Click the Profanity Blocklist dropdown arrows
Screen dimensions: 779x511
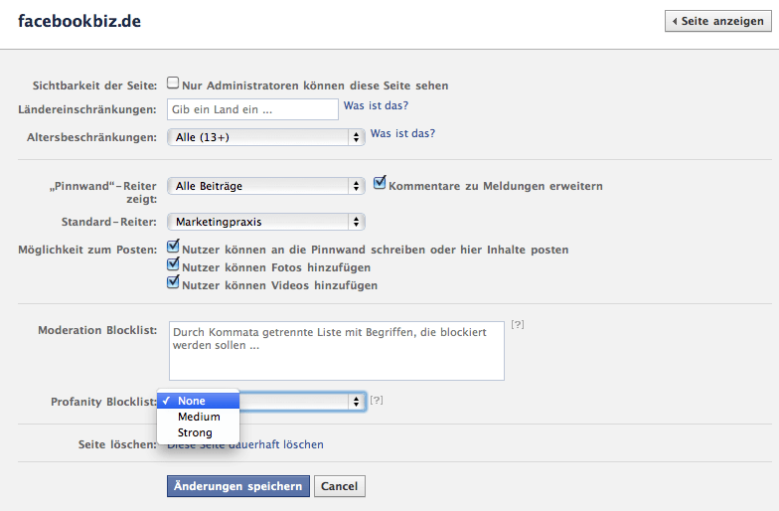click(x=356, y=402)
